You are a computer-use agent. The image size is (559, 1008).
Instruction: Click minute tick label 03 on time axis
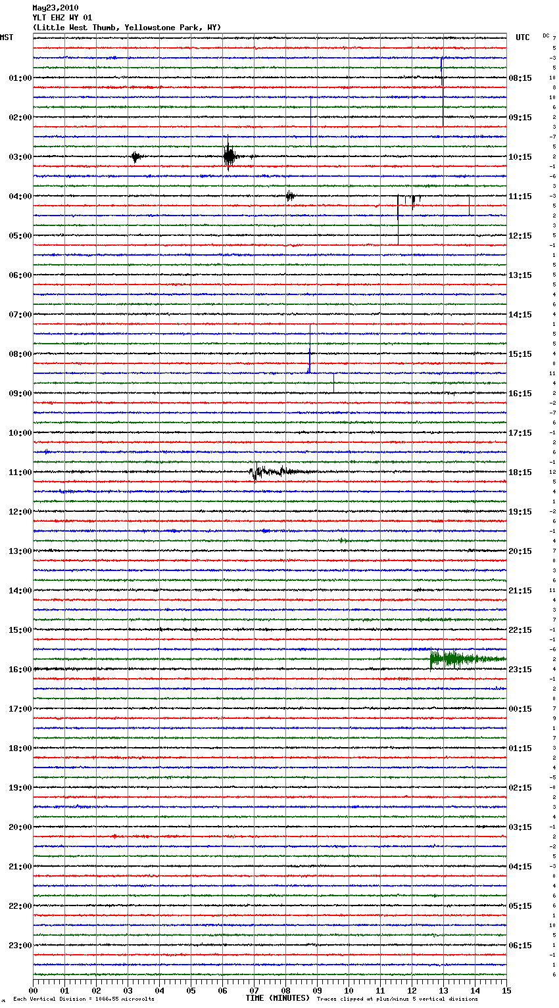[x=128, y=990]
